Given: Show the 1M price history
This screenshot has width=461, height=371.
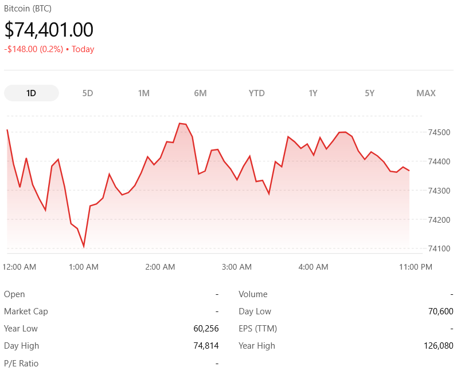Looking at the screenshot, I should (144, 93).
